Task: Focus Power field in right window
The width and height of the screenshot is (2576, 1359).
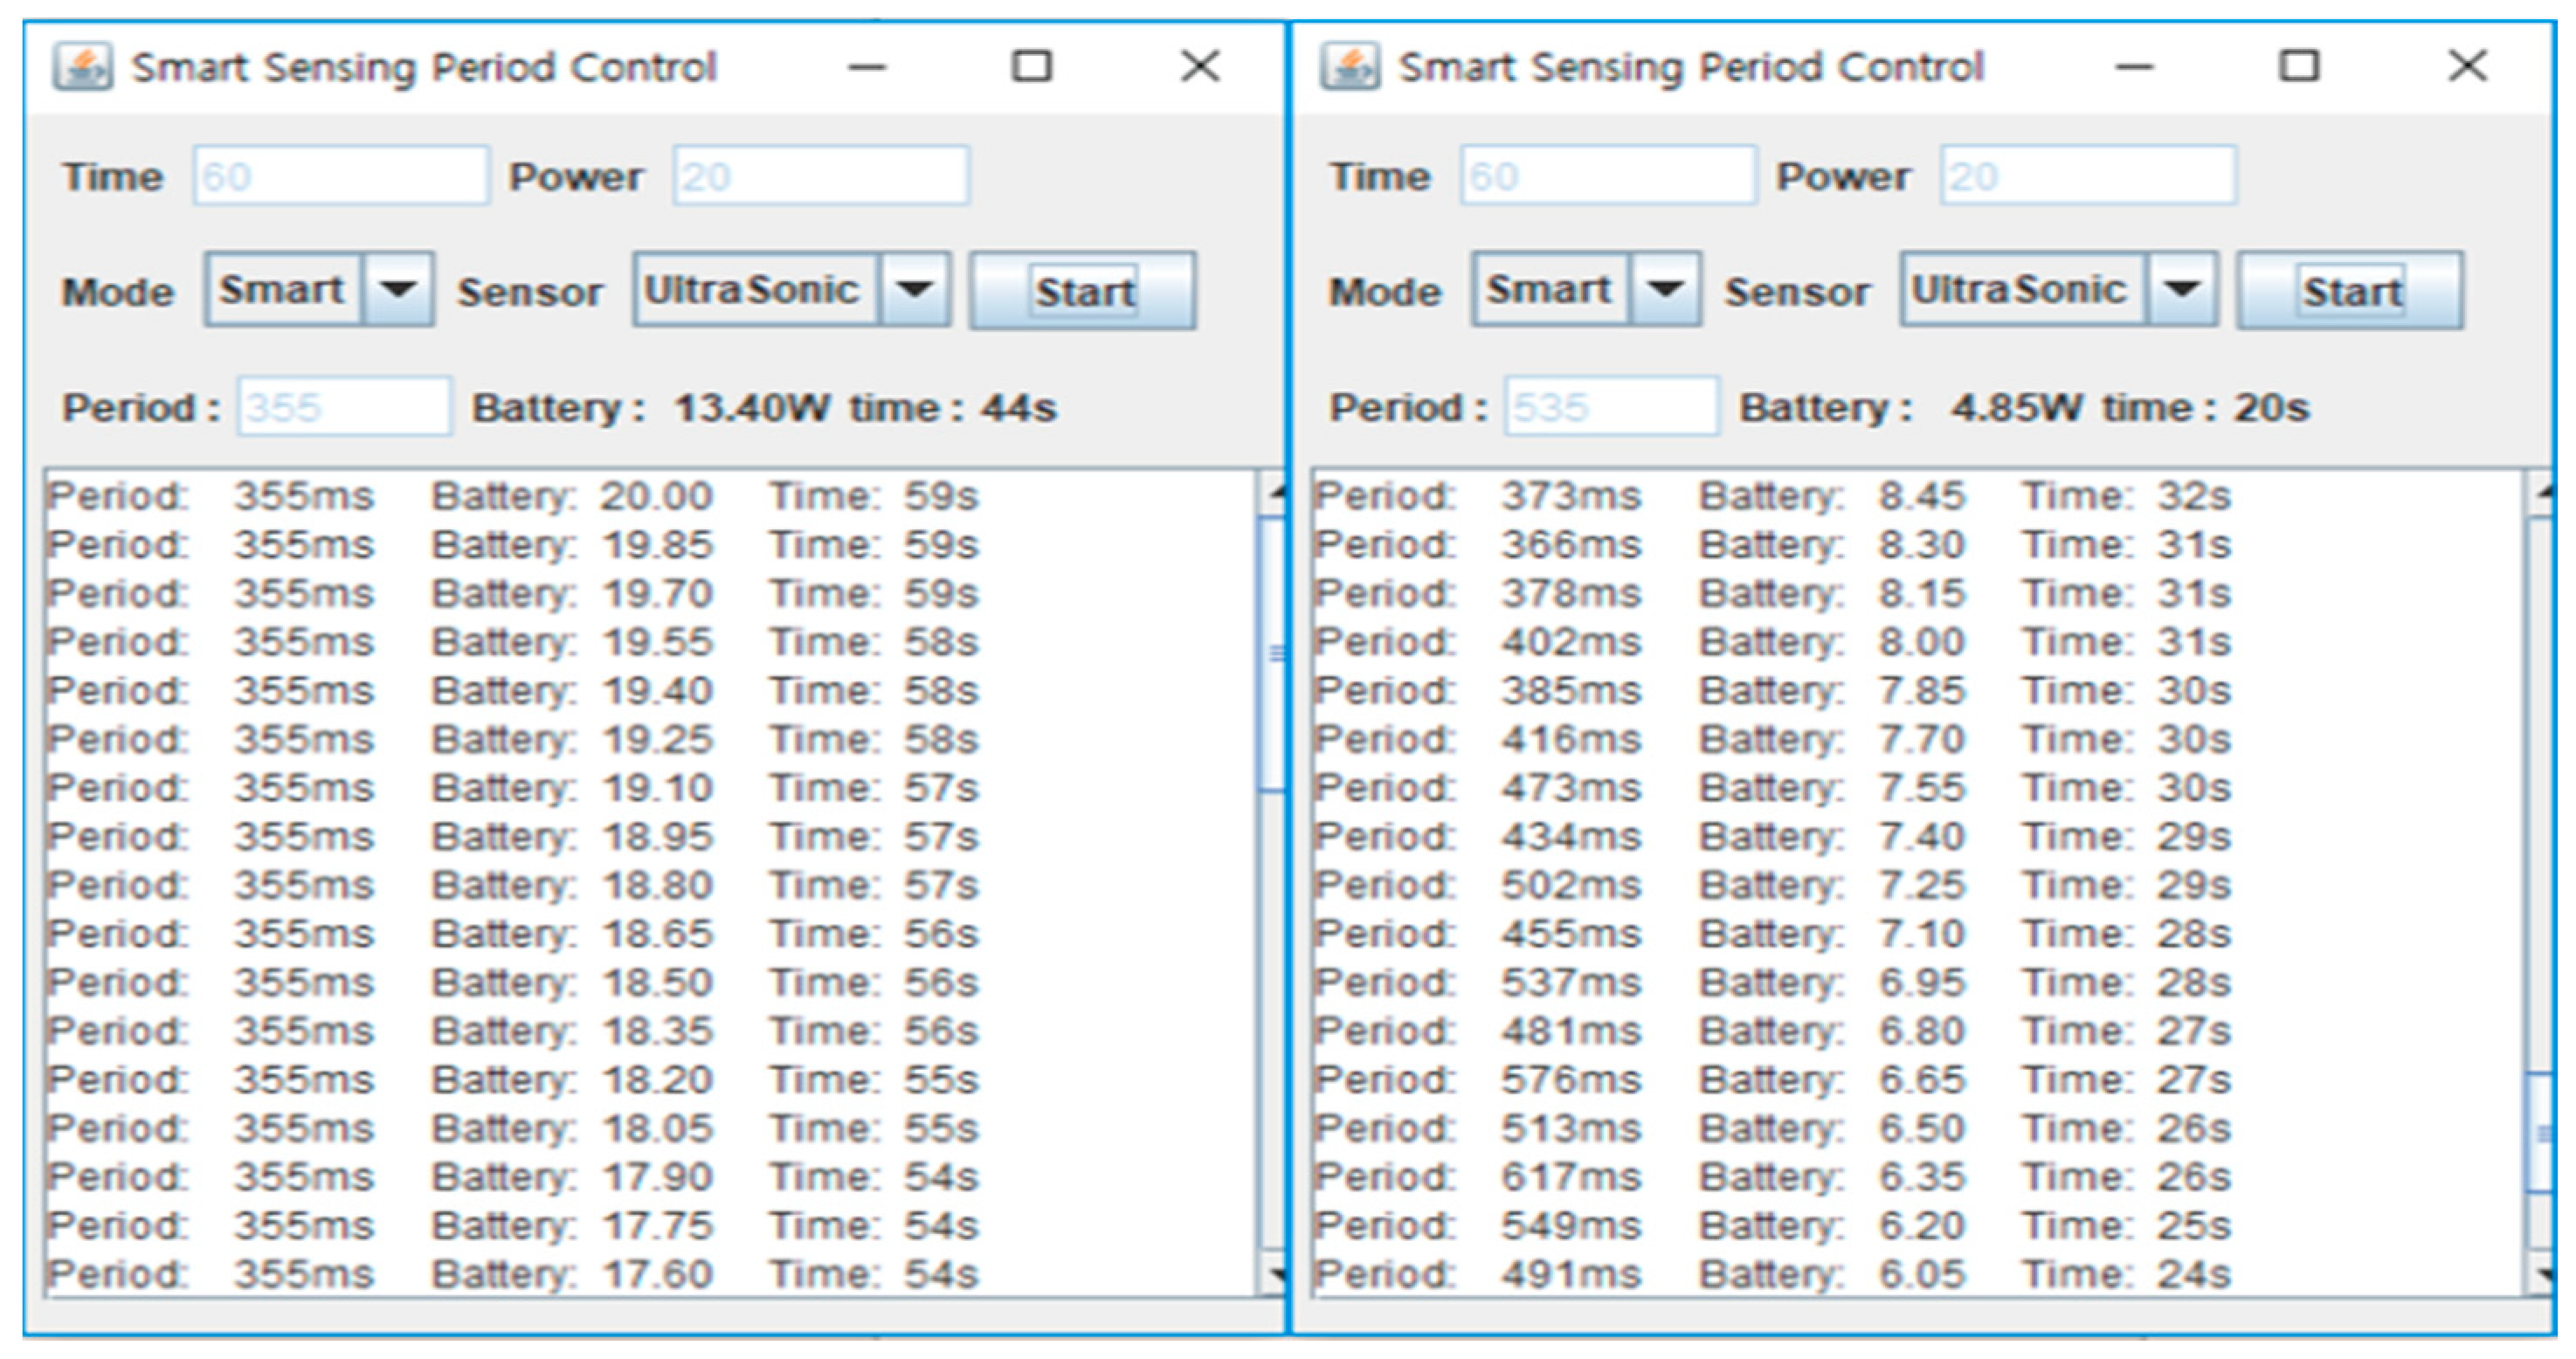Action: tap(2089, 176)
